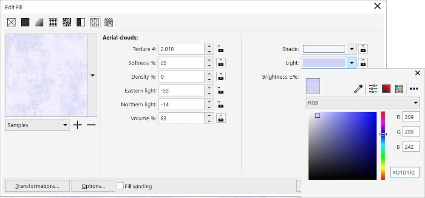The height and width of the screenshot is (198, 425).
Task: Toggle the lock next to Shade color
Action: 363,49
